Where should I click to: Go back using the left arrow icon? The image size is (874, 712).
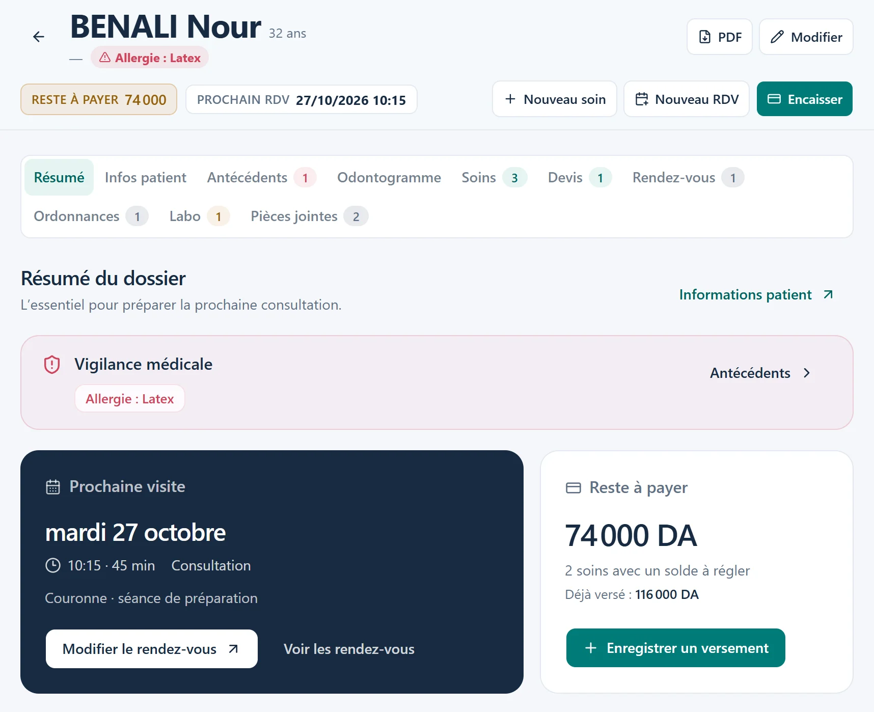[39, 37]
